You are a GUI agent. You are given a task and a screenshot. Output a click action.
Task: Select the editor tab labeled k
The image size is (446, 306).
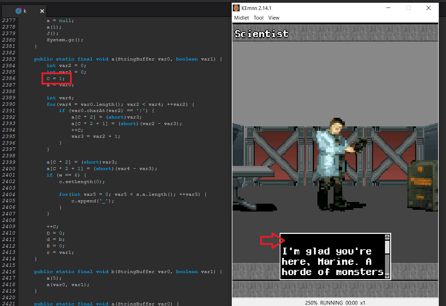coord(25,11)
